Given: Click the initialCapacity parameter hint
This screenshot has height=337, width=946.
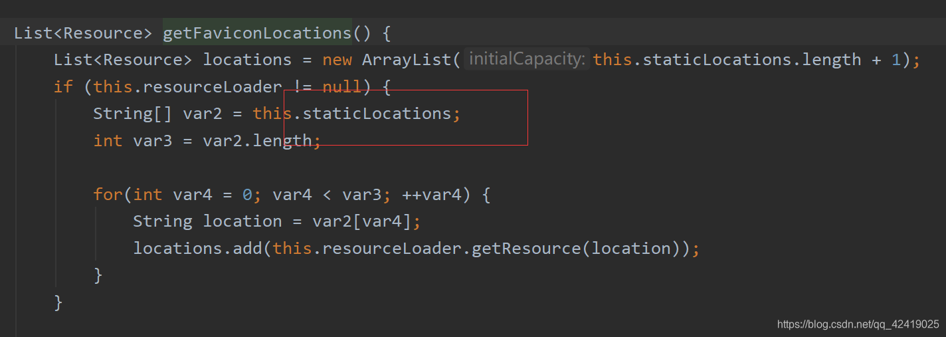Looking at the screenshot, I should (x=527, y=59).
